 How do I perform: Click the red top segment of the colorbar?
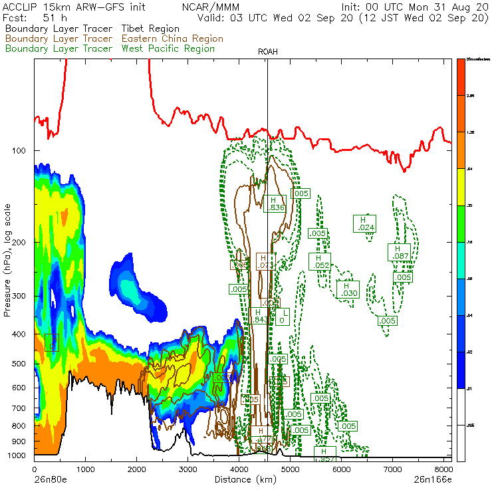(x=461, y=77)
